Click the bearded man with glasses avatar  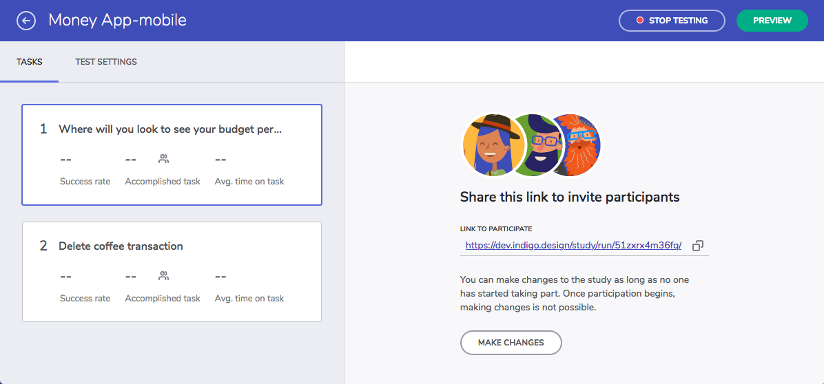click(x=539, y=145)
